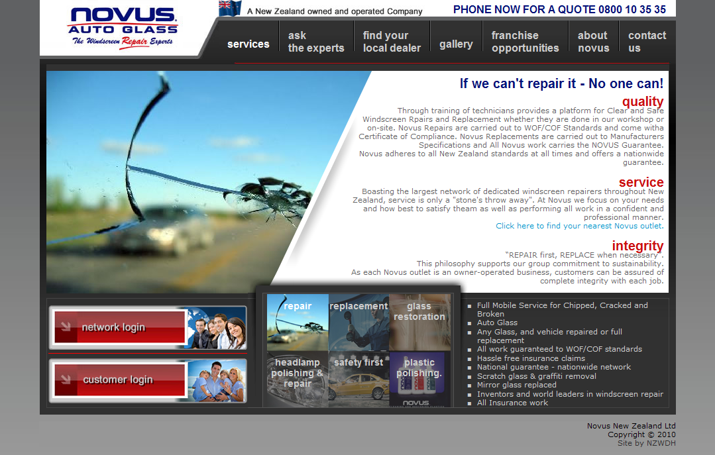Click 'Inventors and world leaders in windscreen repair'
This screenshot has height=455, width=715.
pyautogui.click(x=570, y=394)
